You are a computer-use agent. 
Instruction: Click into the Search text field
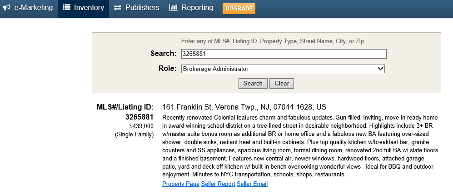pos(284,54)
